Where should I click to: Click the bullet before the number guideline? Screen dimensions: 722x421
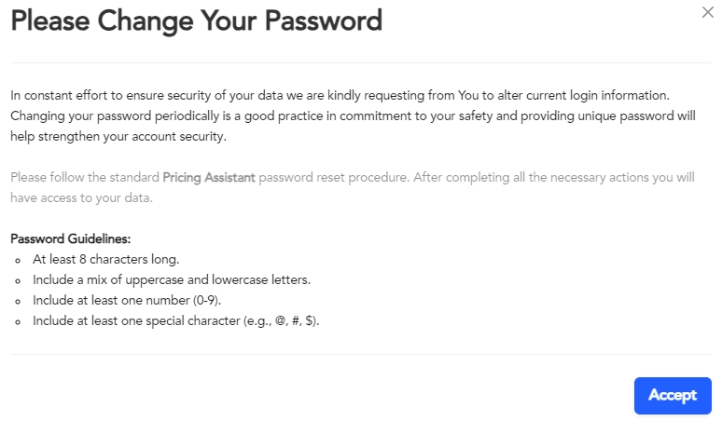click(x=19, y=301)
